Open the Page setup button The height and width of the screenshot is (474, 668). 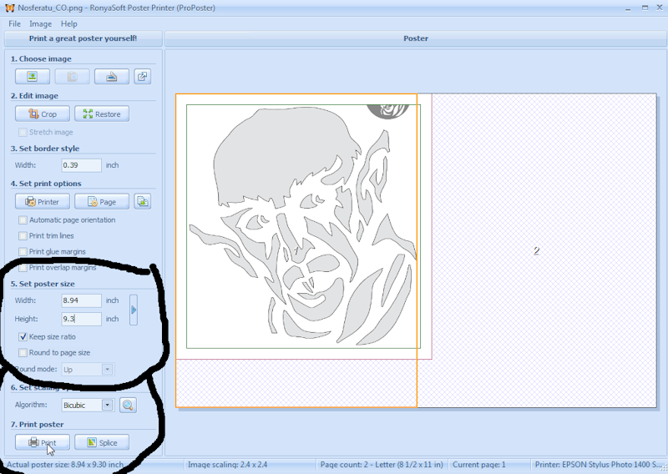coord(102,202)
